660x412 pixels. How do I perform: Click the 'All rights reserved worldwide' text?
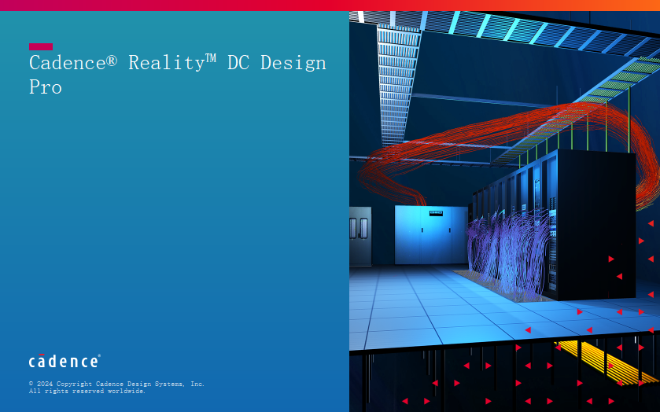(x=87, y=391)
